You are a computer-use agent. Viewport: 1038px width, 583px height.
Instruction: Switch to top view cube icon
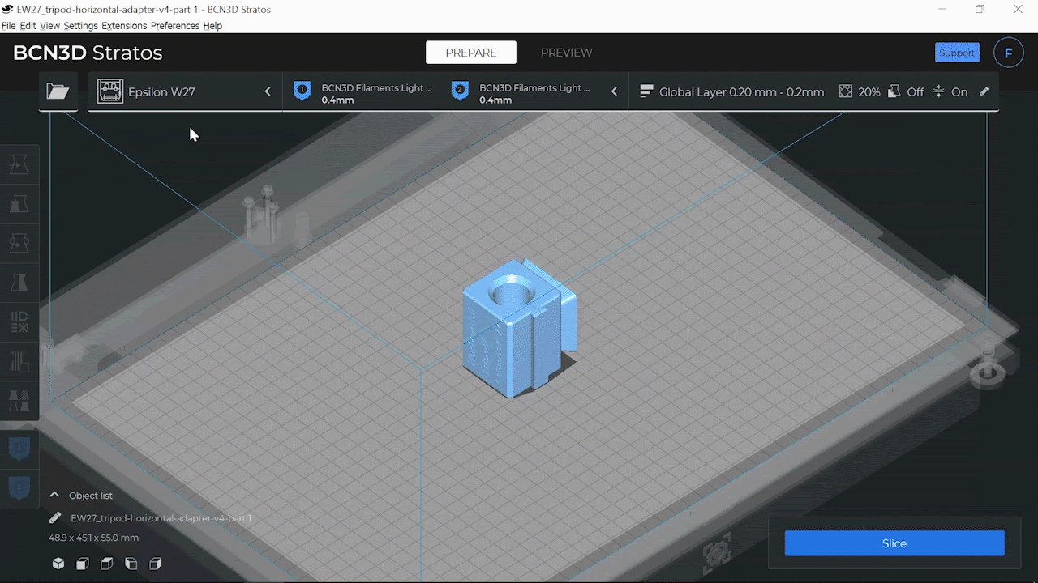click(107, 564)
